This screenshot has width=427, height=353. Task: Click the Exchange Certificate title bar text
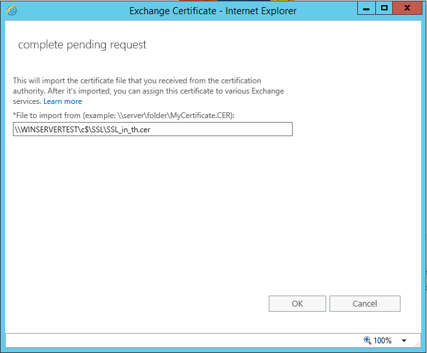tap(213, 11)
